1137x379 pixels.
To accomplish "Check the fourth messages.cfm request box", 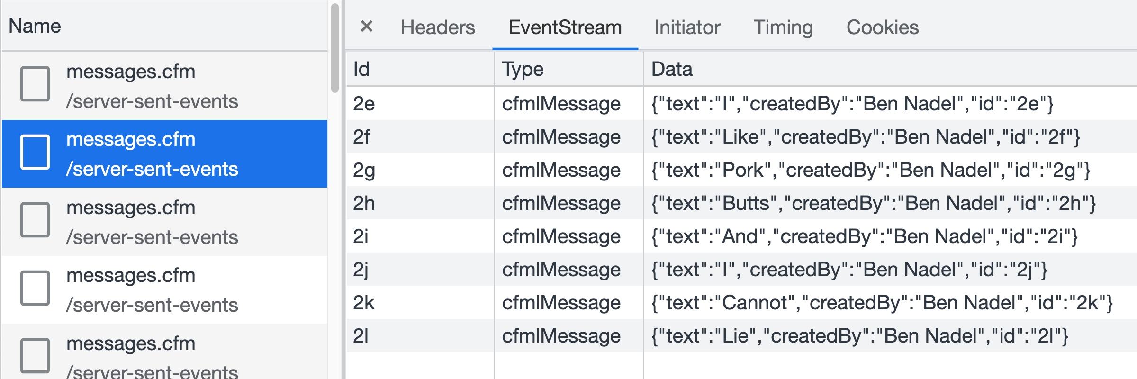I will pyautogui.click(x=35, y=288).
